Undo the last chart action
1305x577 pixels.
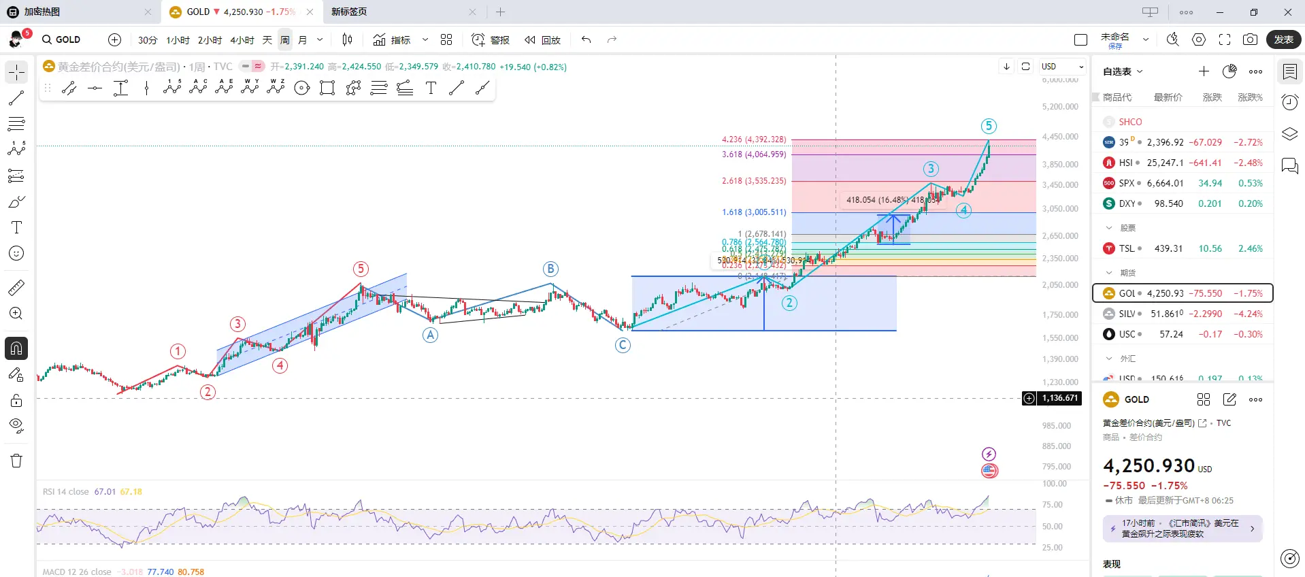click(x=586, y=39)
